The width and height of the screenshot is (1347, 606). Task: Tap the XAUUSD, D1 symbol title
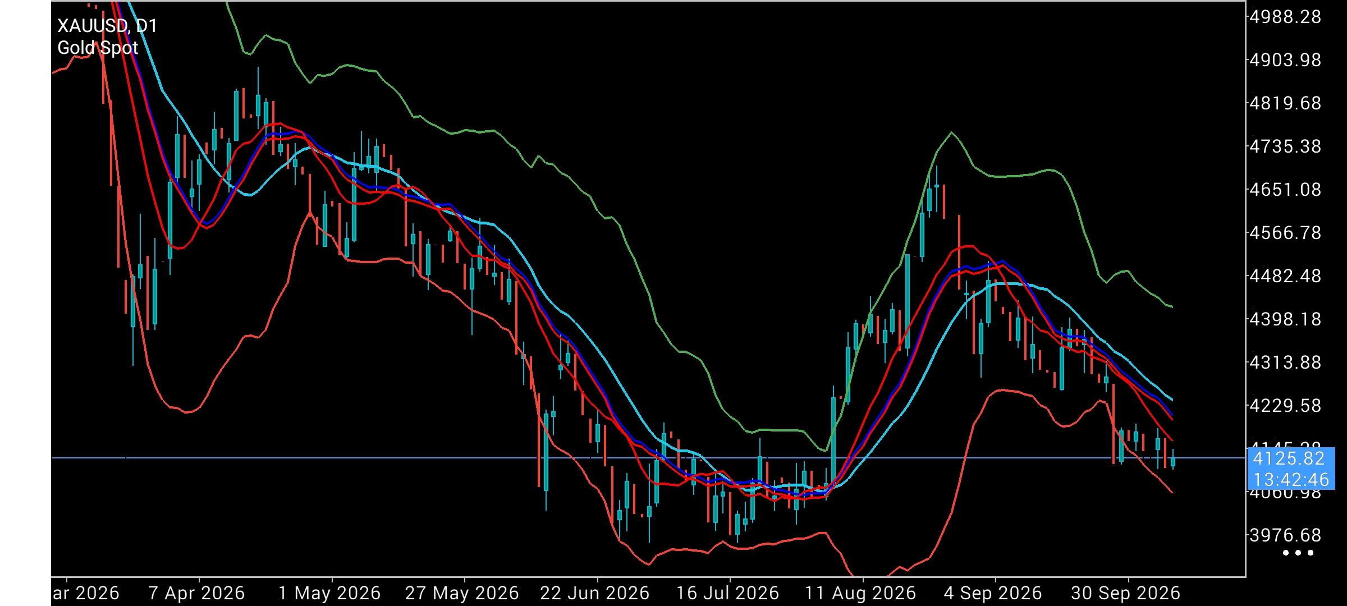click(x=107, y=26)
